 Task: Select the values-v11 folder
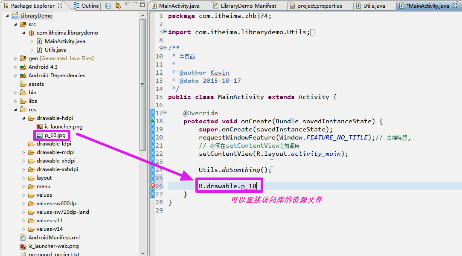tap(49, 221)
